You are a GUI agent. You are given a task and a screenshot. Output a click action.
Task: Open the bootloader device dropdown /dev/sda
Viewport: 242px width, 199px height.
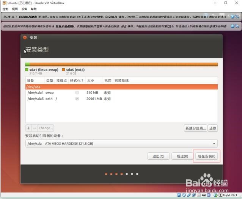[121, 143]
